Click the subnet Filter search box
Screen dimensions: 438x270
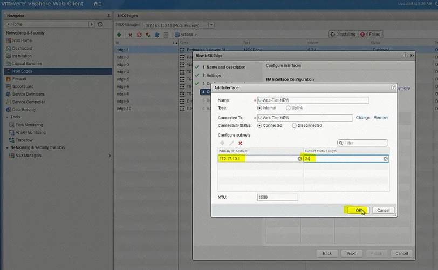click(365, 143)
